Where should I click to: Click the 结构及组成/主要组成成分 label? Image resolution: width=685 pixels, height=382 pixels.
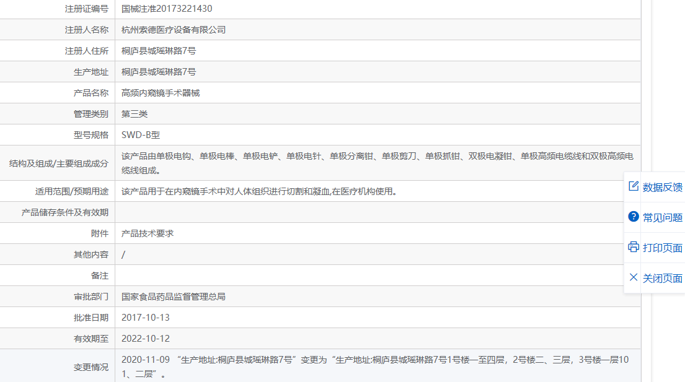tap(58, 163)
